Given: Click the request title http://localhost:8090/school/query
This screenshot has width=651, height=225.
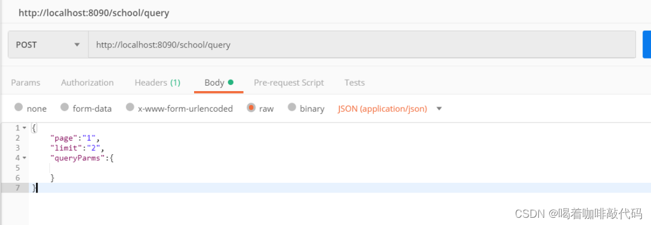Looking at the screenshot, I should (94, 13).
